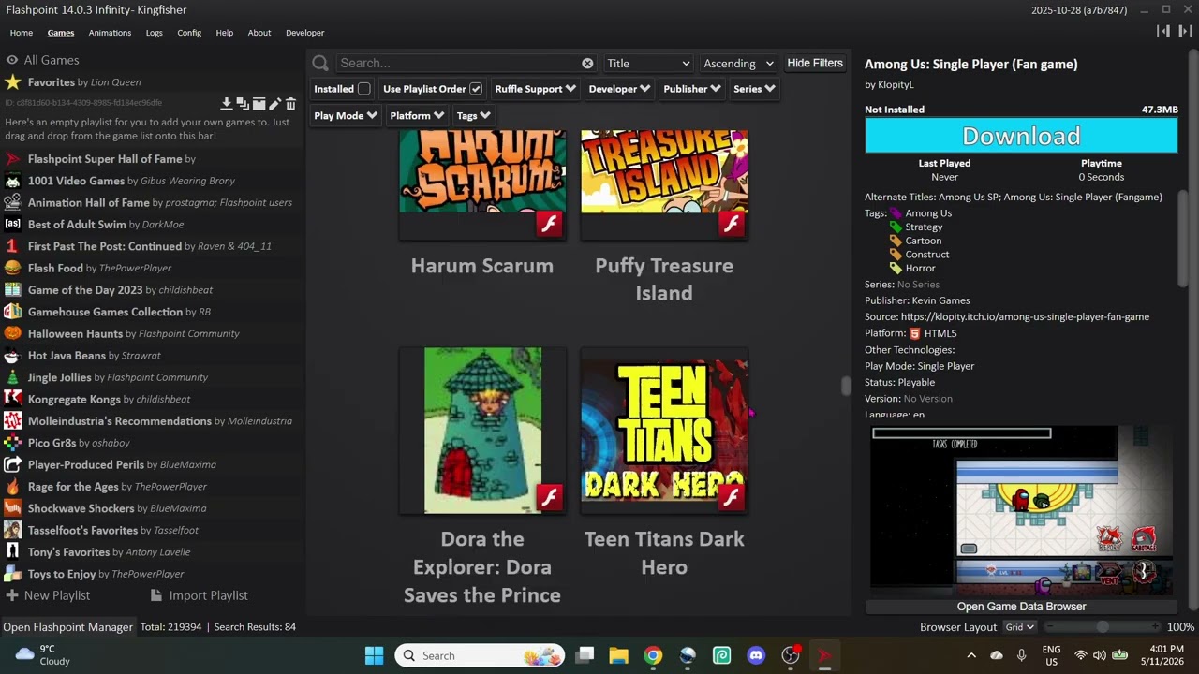Open Google Chrome from the taskbar
Viewport: 1199px width, 674px height.
pos(653,655)
